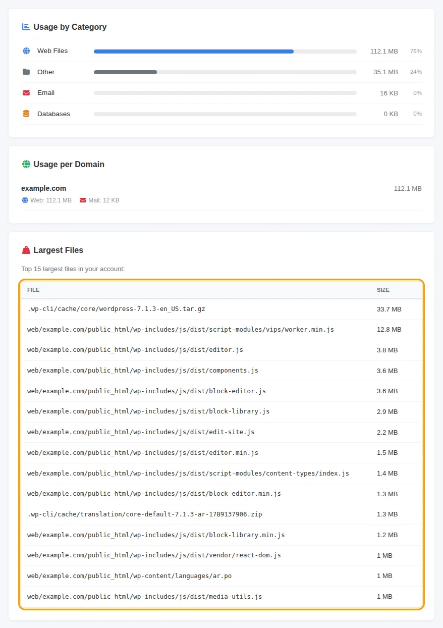Click the Other category label
This screenshot has height=628, width=443.
coord(46,72)
